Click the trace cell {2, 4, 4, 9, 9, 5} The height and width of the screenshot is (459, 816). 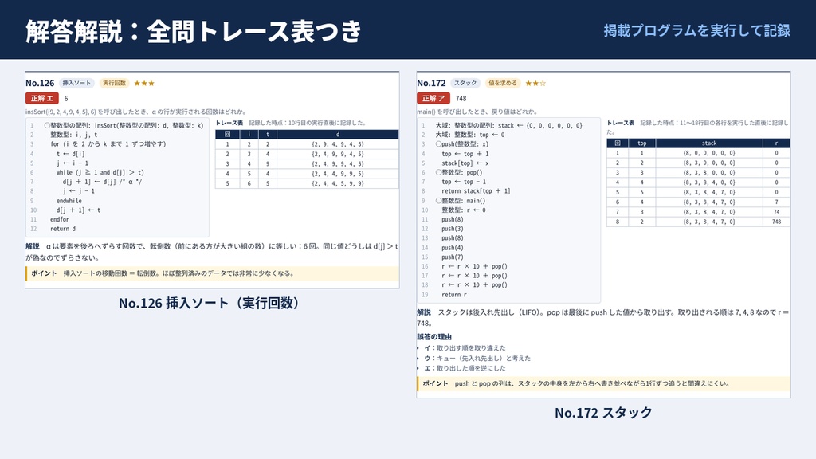tap(338, 174)
